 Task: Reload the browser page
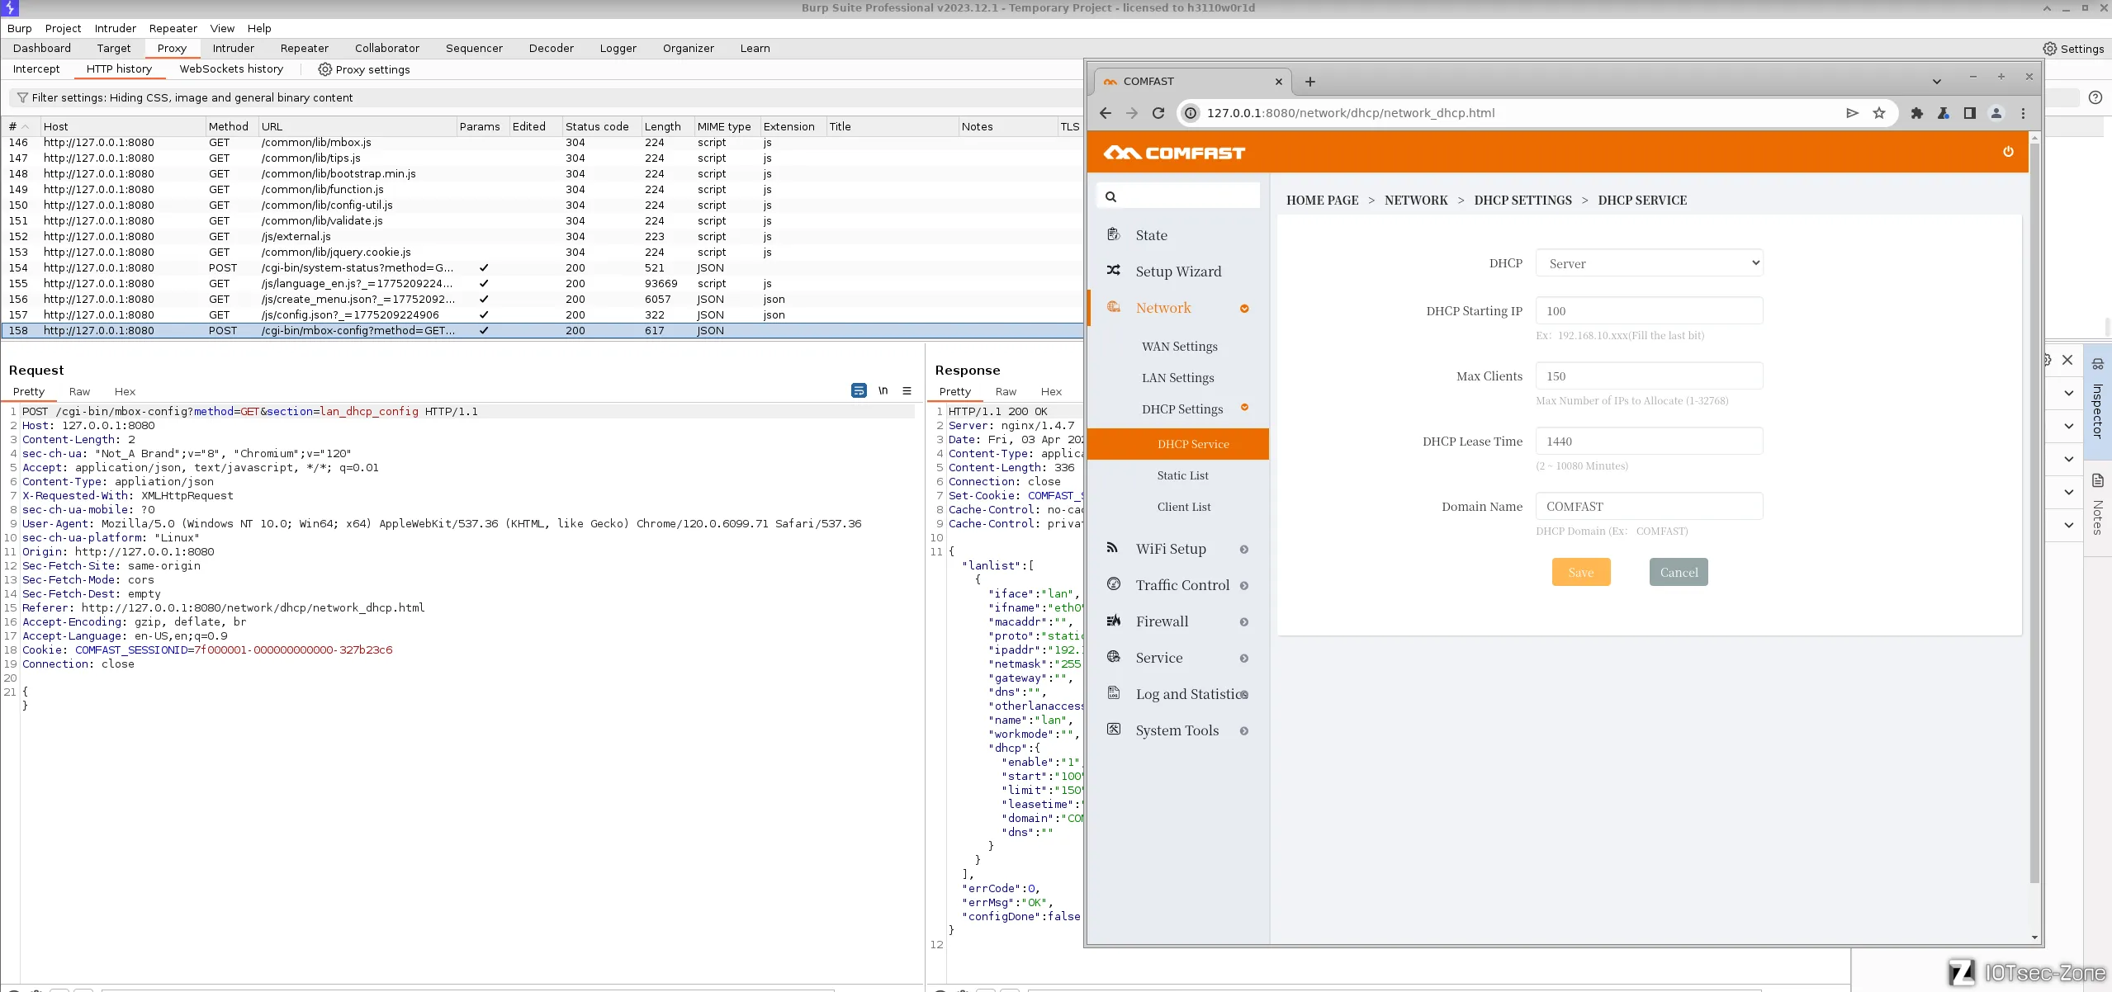point(1158,113)
